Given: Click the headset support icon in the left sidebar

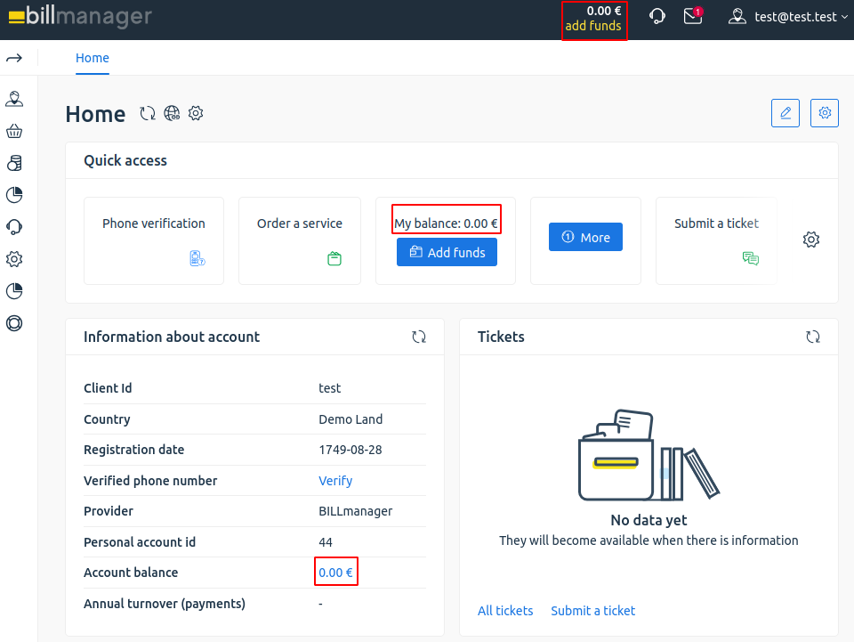Looking at the screenshot, I should 14,227.
